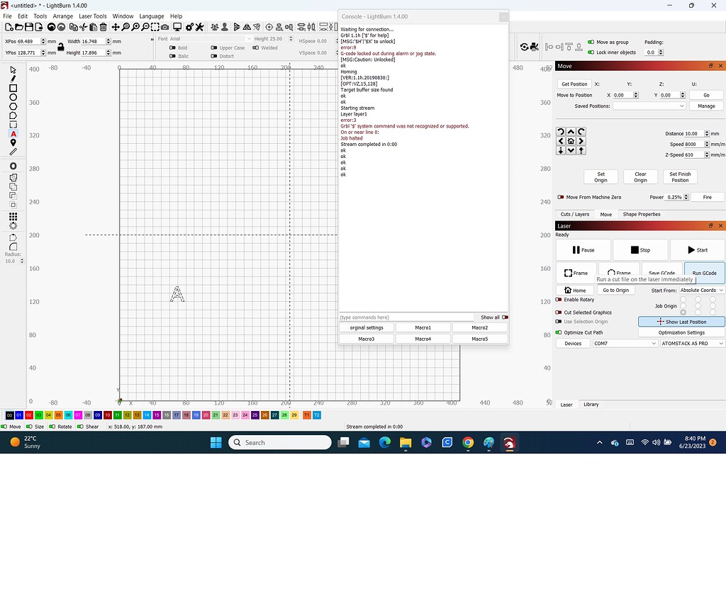
Task: Enable Rotary in the Laser panel
Action: tap(559, 300)
